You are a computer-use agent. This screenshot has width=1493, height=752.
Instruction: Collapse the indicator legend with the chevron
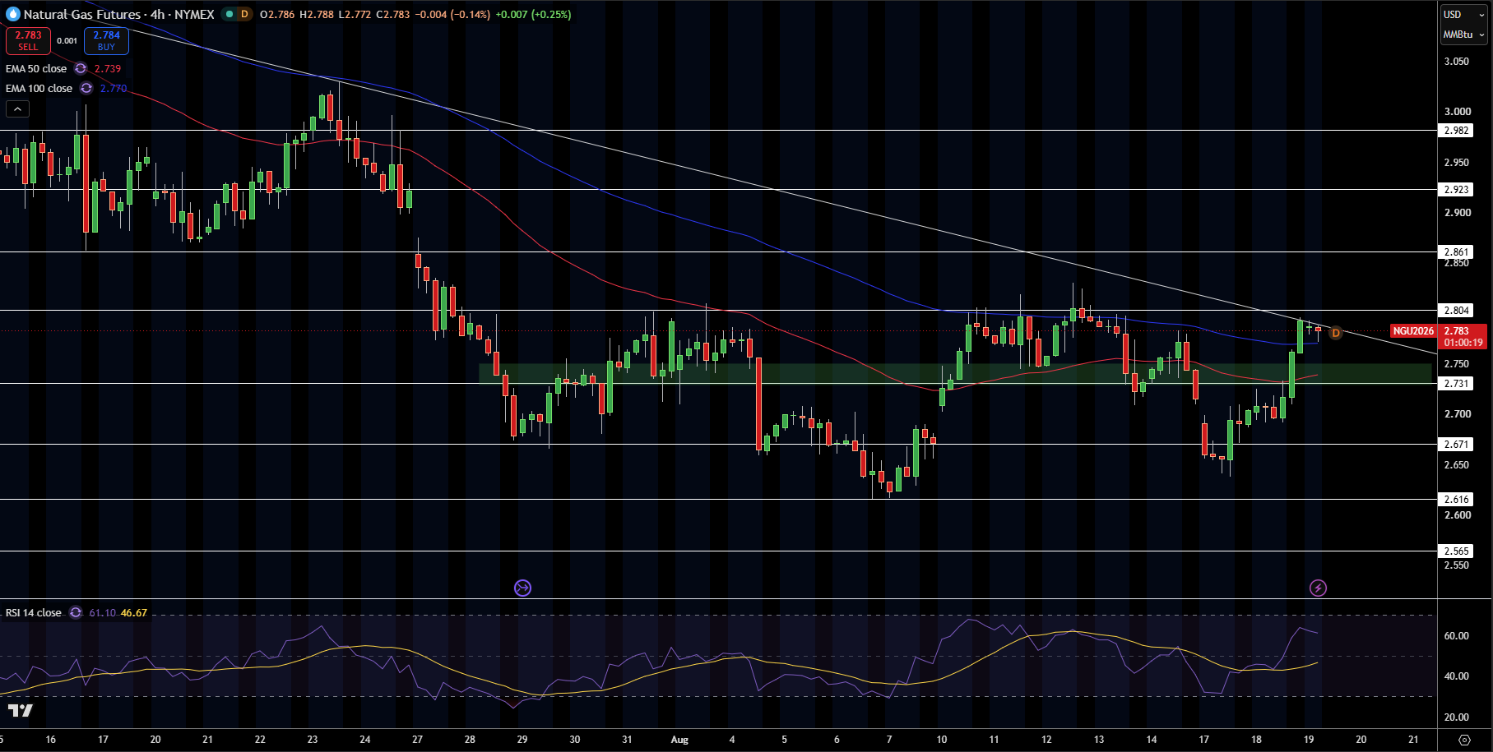(x=17, y=108)
